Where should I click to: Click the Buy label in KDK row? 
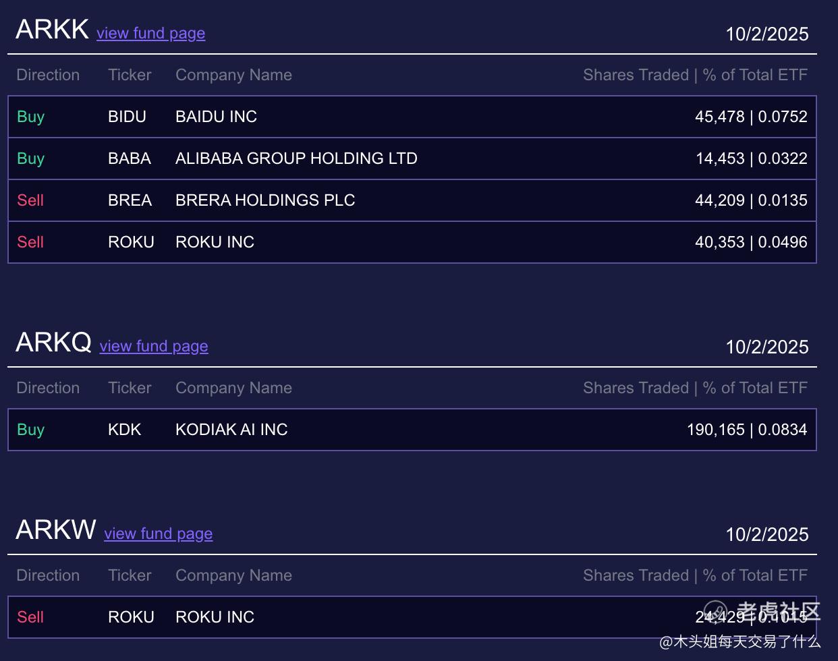pos(30,430)
